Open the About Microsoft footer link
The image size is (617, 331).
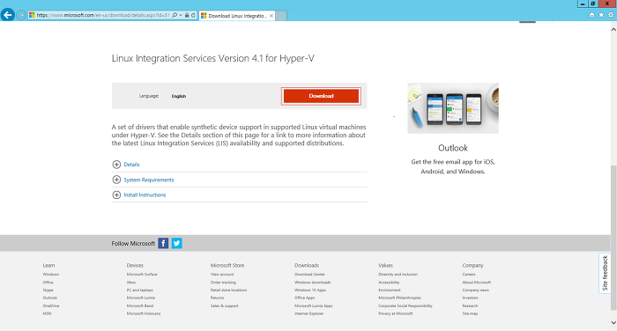click(x=477, y=283)
